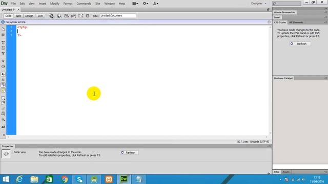Open the File menu
The height and width of the screenshot is (184, 328).
coord(13,4)
